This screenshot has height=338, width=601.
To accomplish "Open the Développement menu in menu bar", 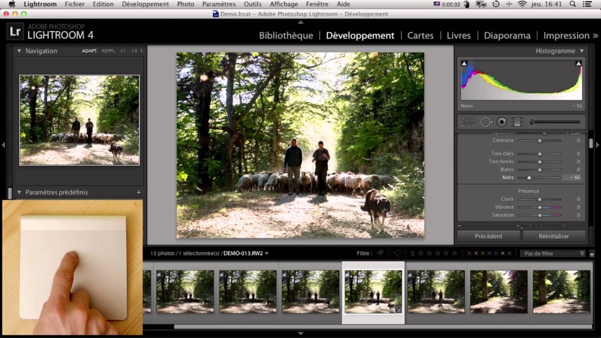I will point(145,4).
